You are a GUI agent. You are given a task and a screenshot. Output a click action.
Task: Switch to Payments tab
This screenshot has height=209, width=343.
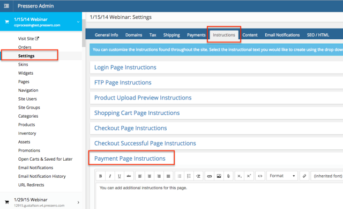click(x=196, y=35)
